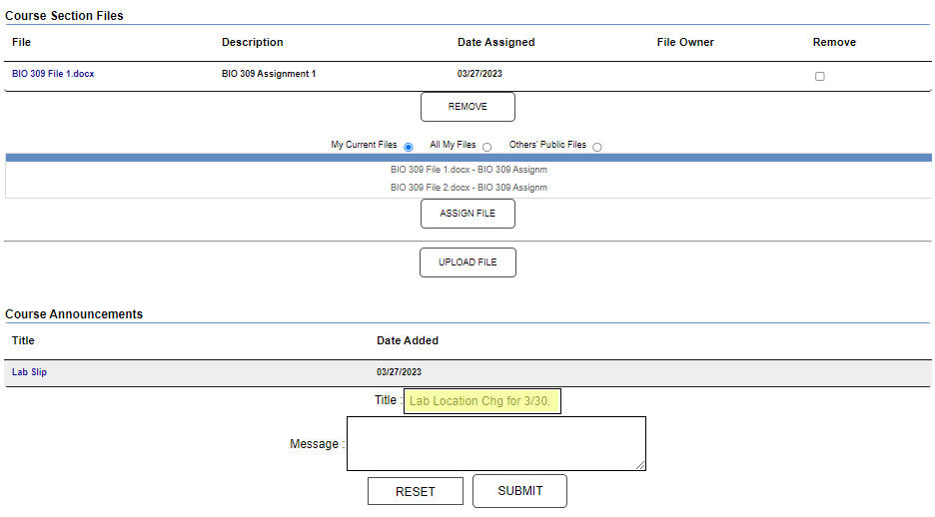This screenshot has height=517, width=935.
Task: Choose the All My Files radio option
Action: [x=487, y=147]
